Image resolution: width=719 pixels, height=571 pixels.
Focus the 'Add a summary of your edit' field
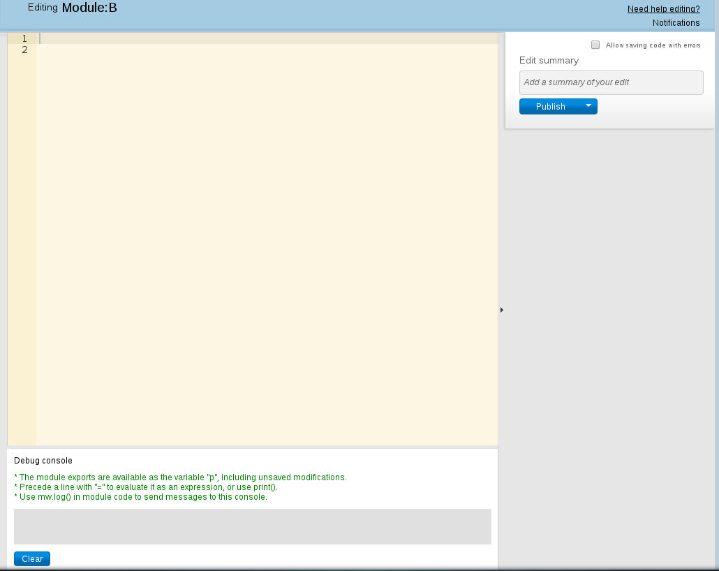coord(611,82)
